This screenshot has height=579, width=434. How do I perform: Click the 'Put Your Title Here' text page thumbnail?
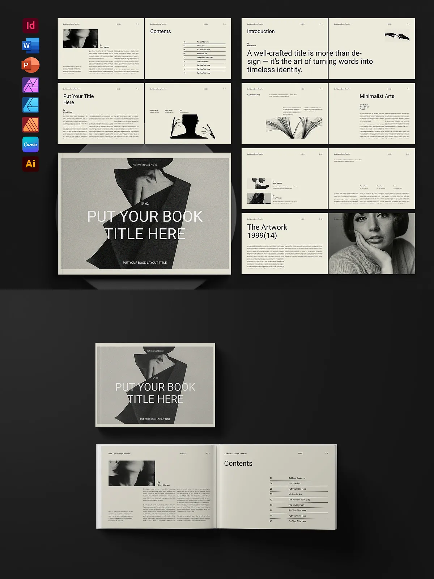pyautogui.click(x=101, y=113)
